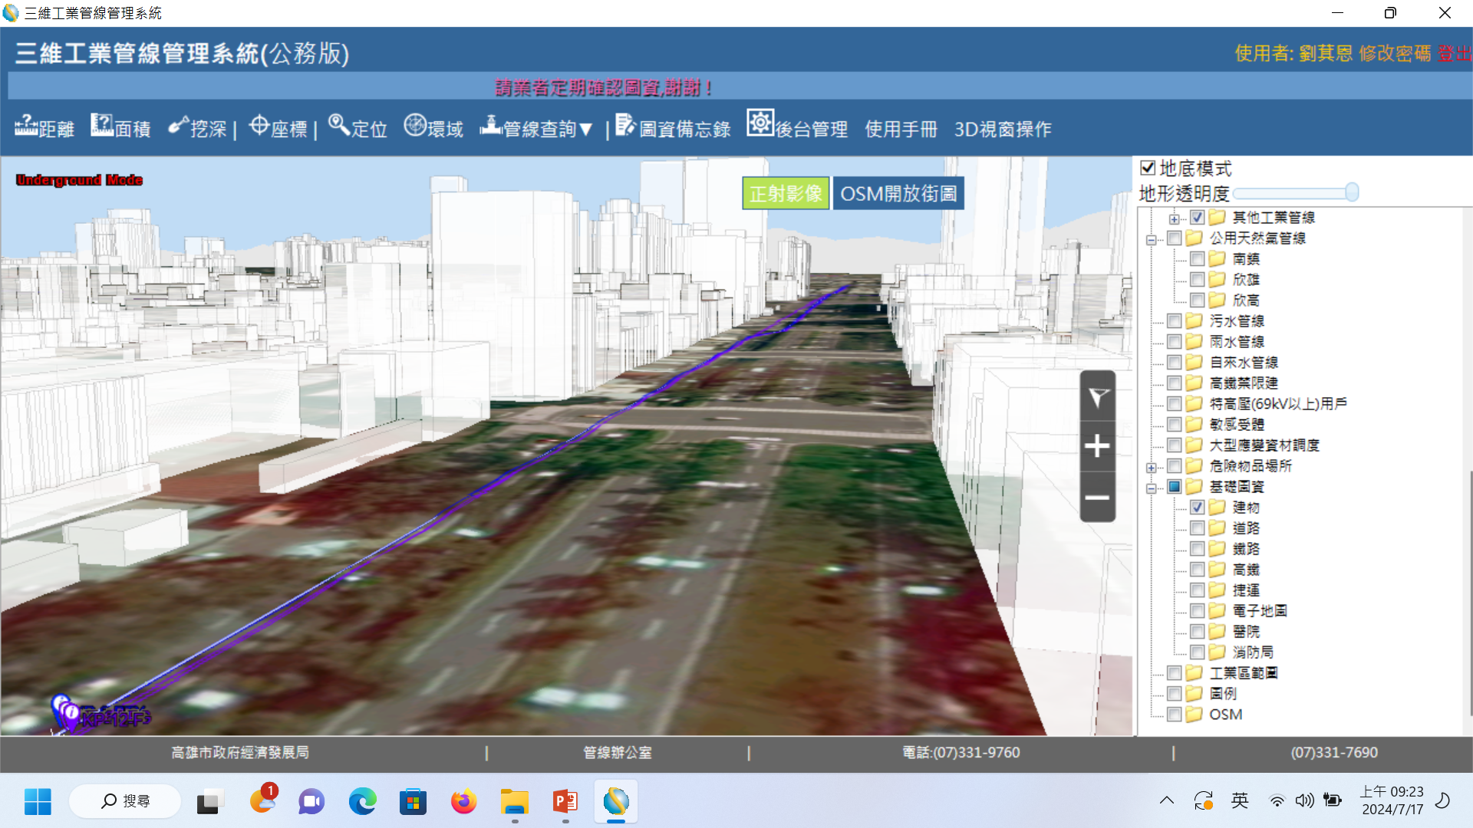Open the pipeline query dropdown menu
Screen dimensions: 1473x828
click(546, 129)
